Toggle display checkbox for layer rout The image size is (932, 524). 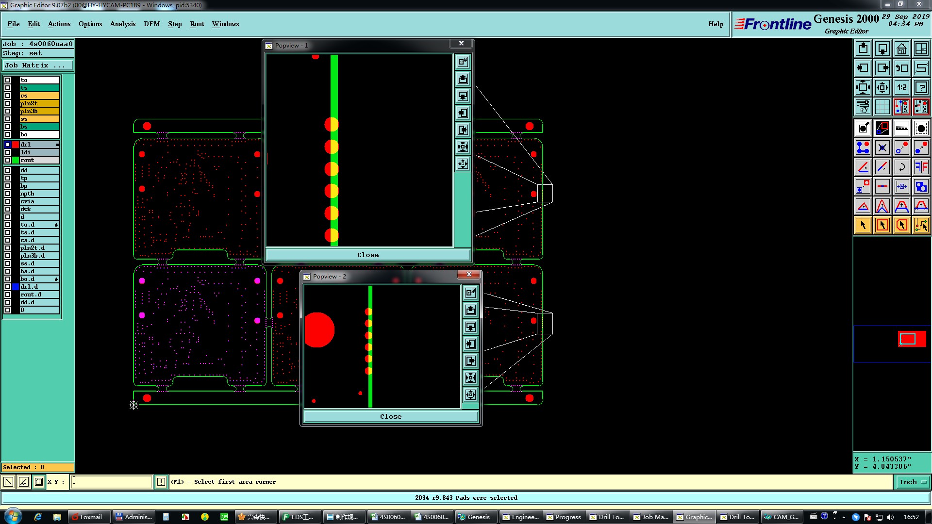pos(8,160)
